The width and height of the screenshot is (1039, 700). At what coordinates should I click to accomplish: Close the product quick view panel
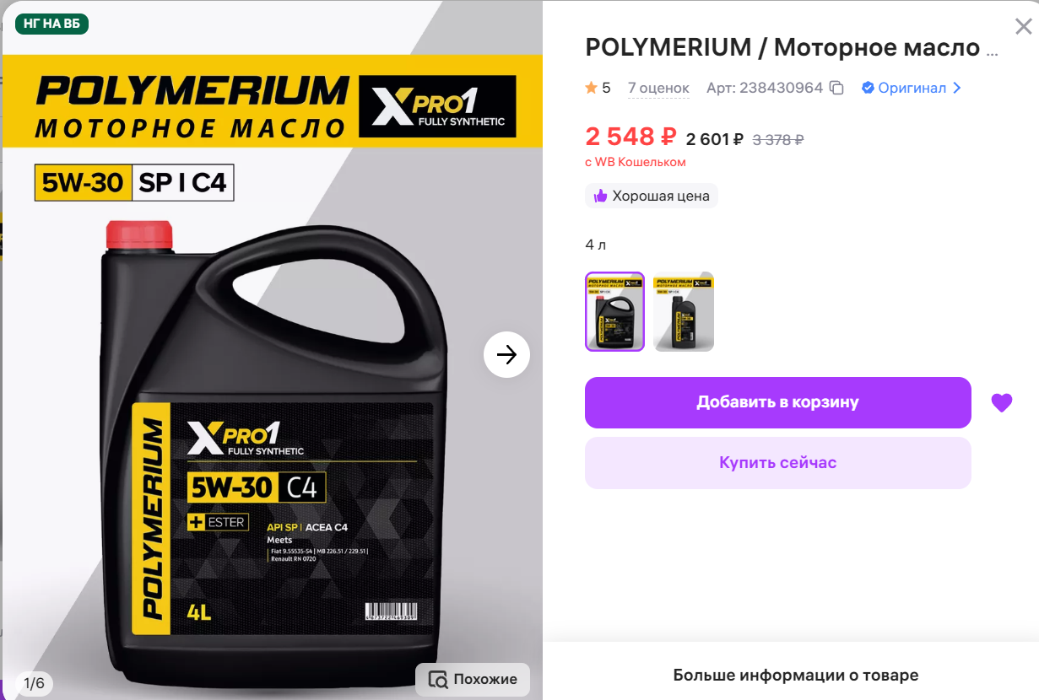tap(1023, 27)
